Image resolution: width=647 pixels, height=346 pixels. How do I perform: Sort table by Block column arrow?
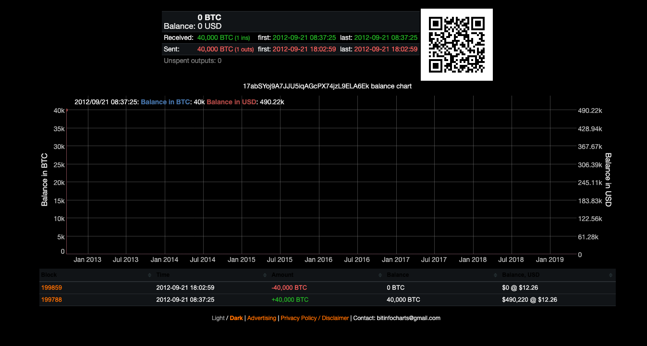(x=149, y=275)
